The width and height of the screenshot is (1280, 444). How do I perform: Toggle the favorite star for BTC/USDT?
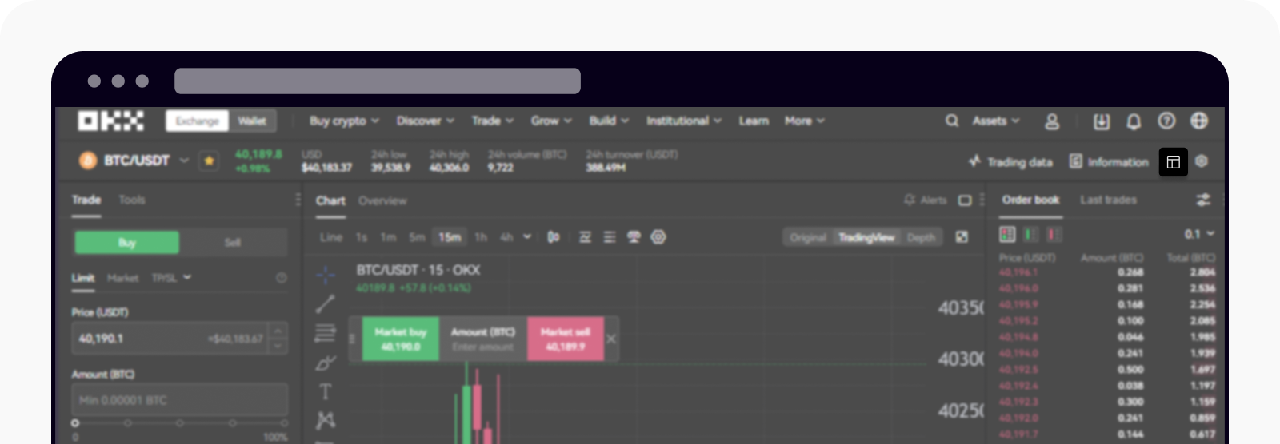coord(209,161)
